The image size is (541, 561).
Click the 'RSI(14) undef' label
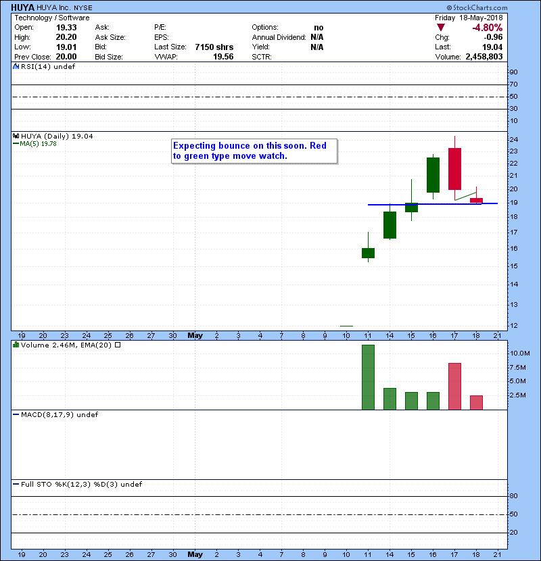point(48,66)
